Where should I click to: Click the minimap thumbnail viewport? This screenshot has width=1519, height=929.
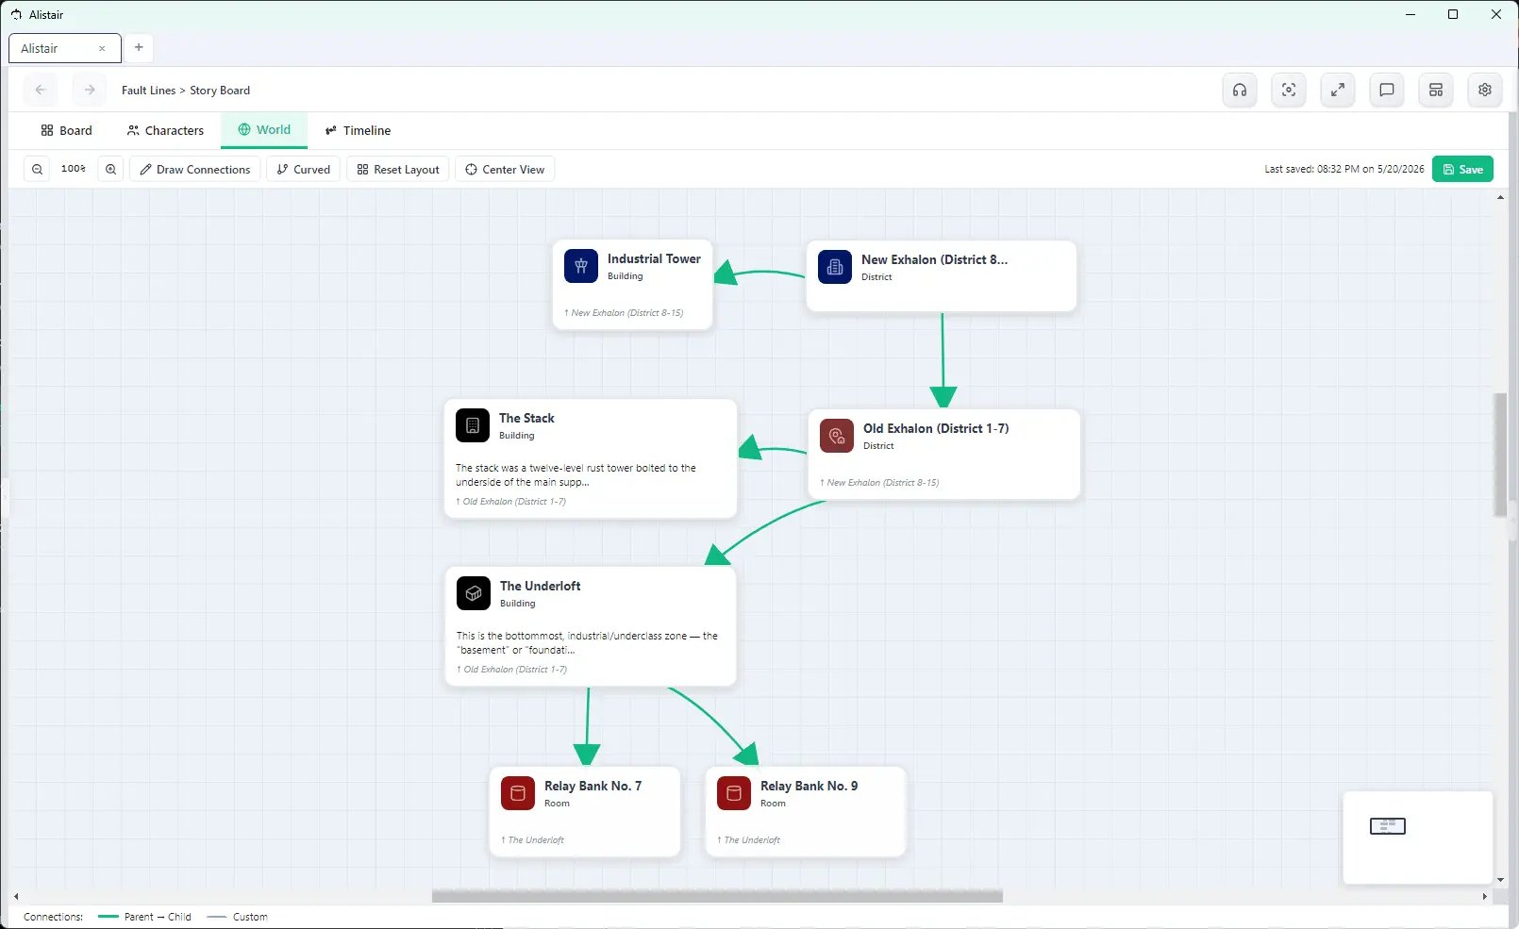coord(1388,826)
